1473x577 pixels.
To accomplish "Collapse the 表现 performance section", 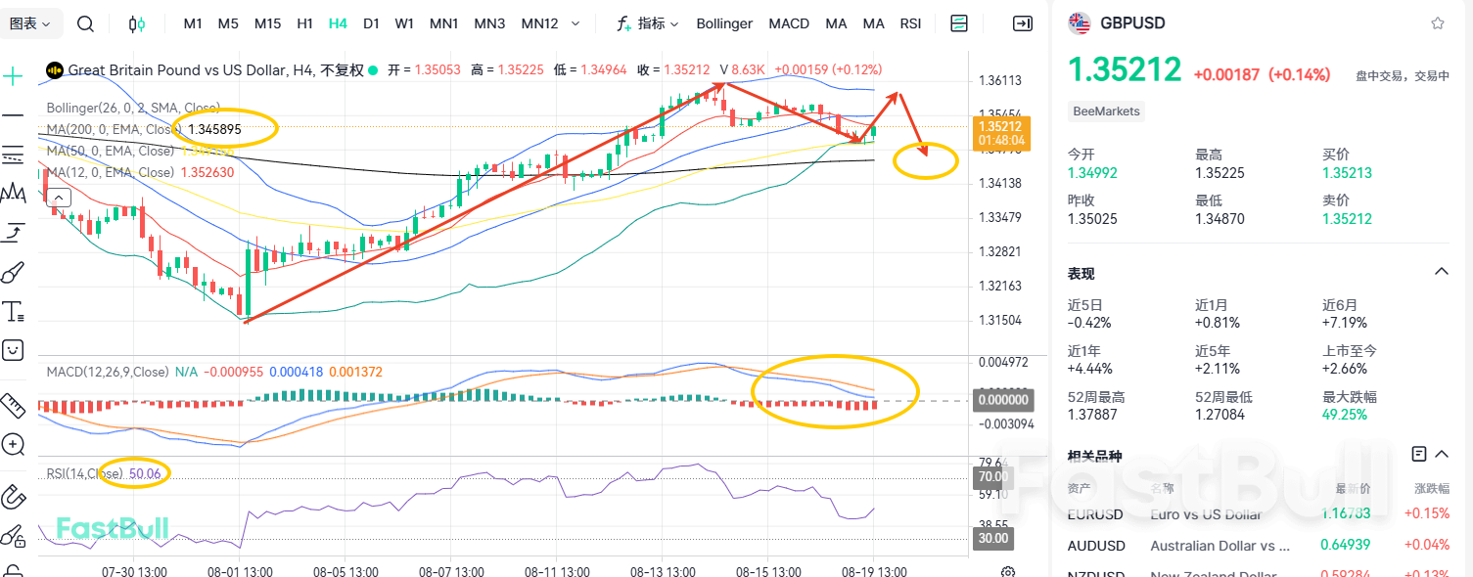I will 1440,271.
